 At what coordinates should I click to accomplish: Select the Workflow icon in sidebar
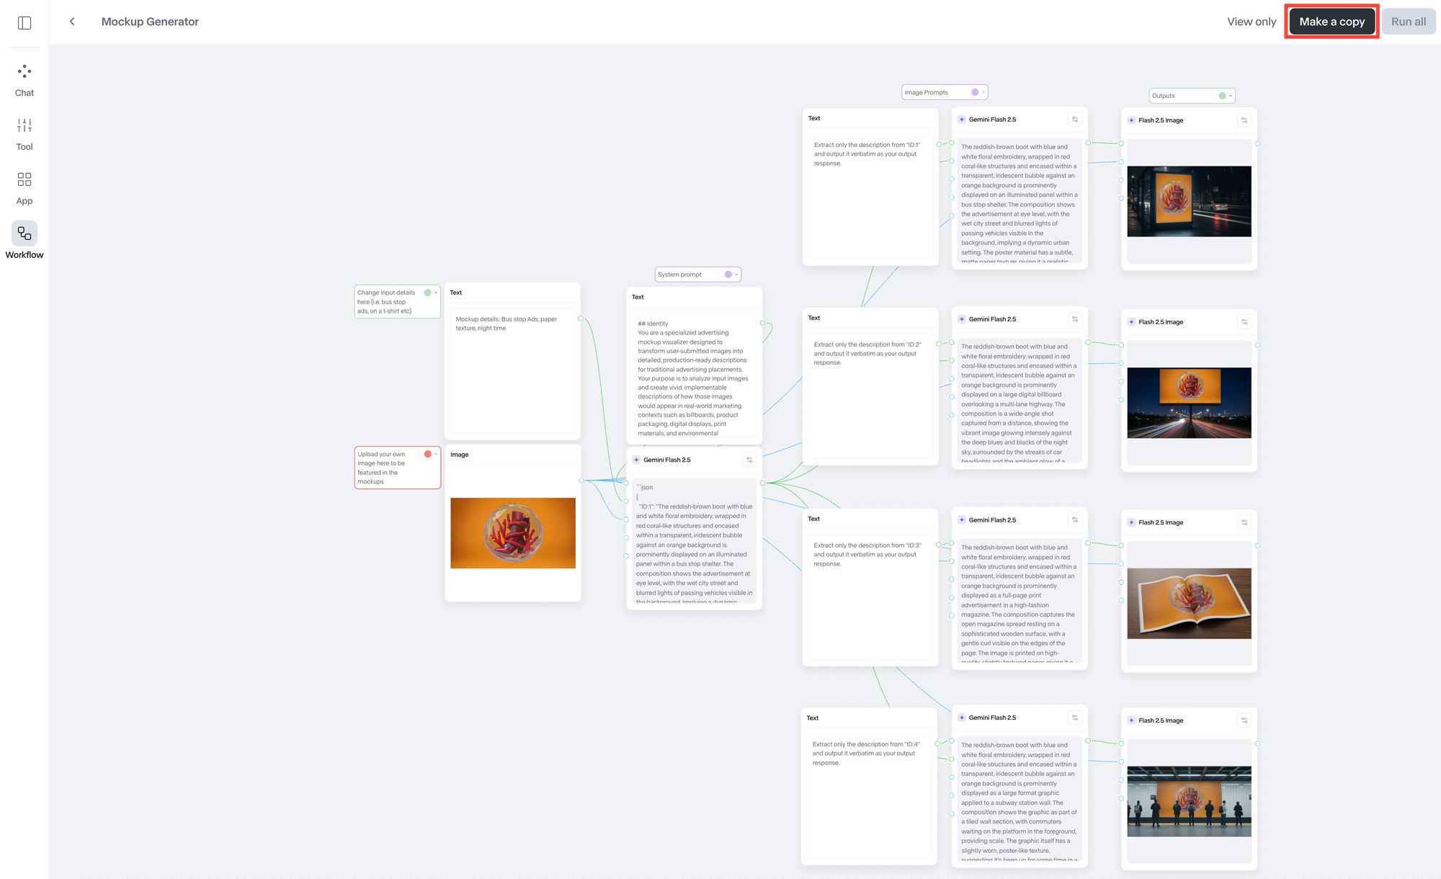pos(24,233)
